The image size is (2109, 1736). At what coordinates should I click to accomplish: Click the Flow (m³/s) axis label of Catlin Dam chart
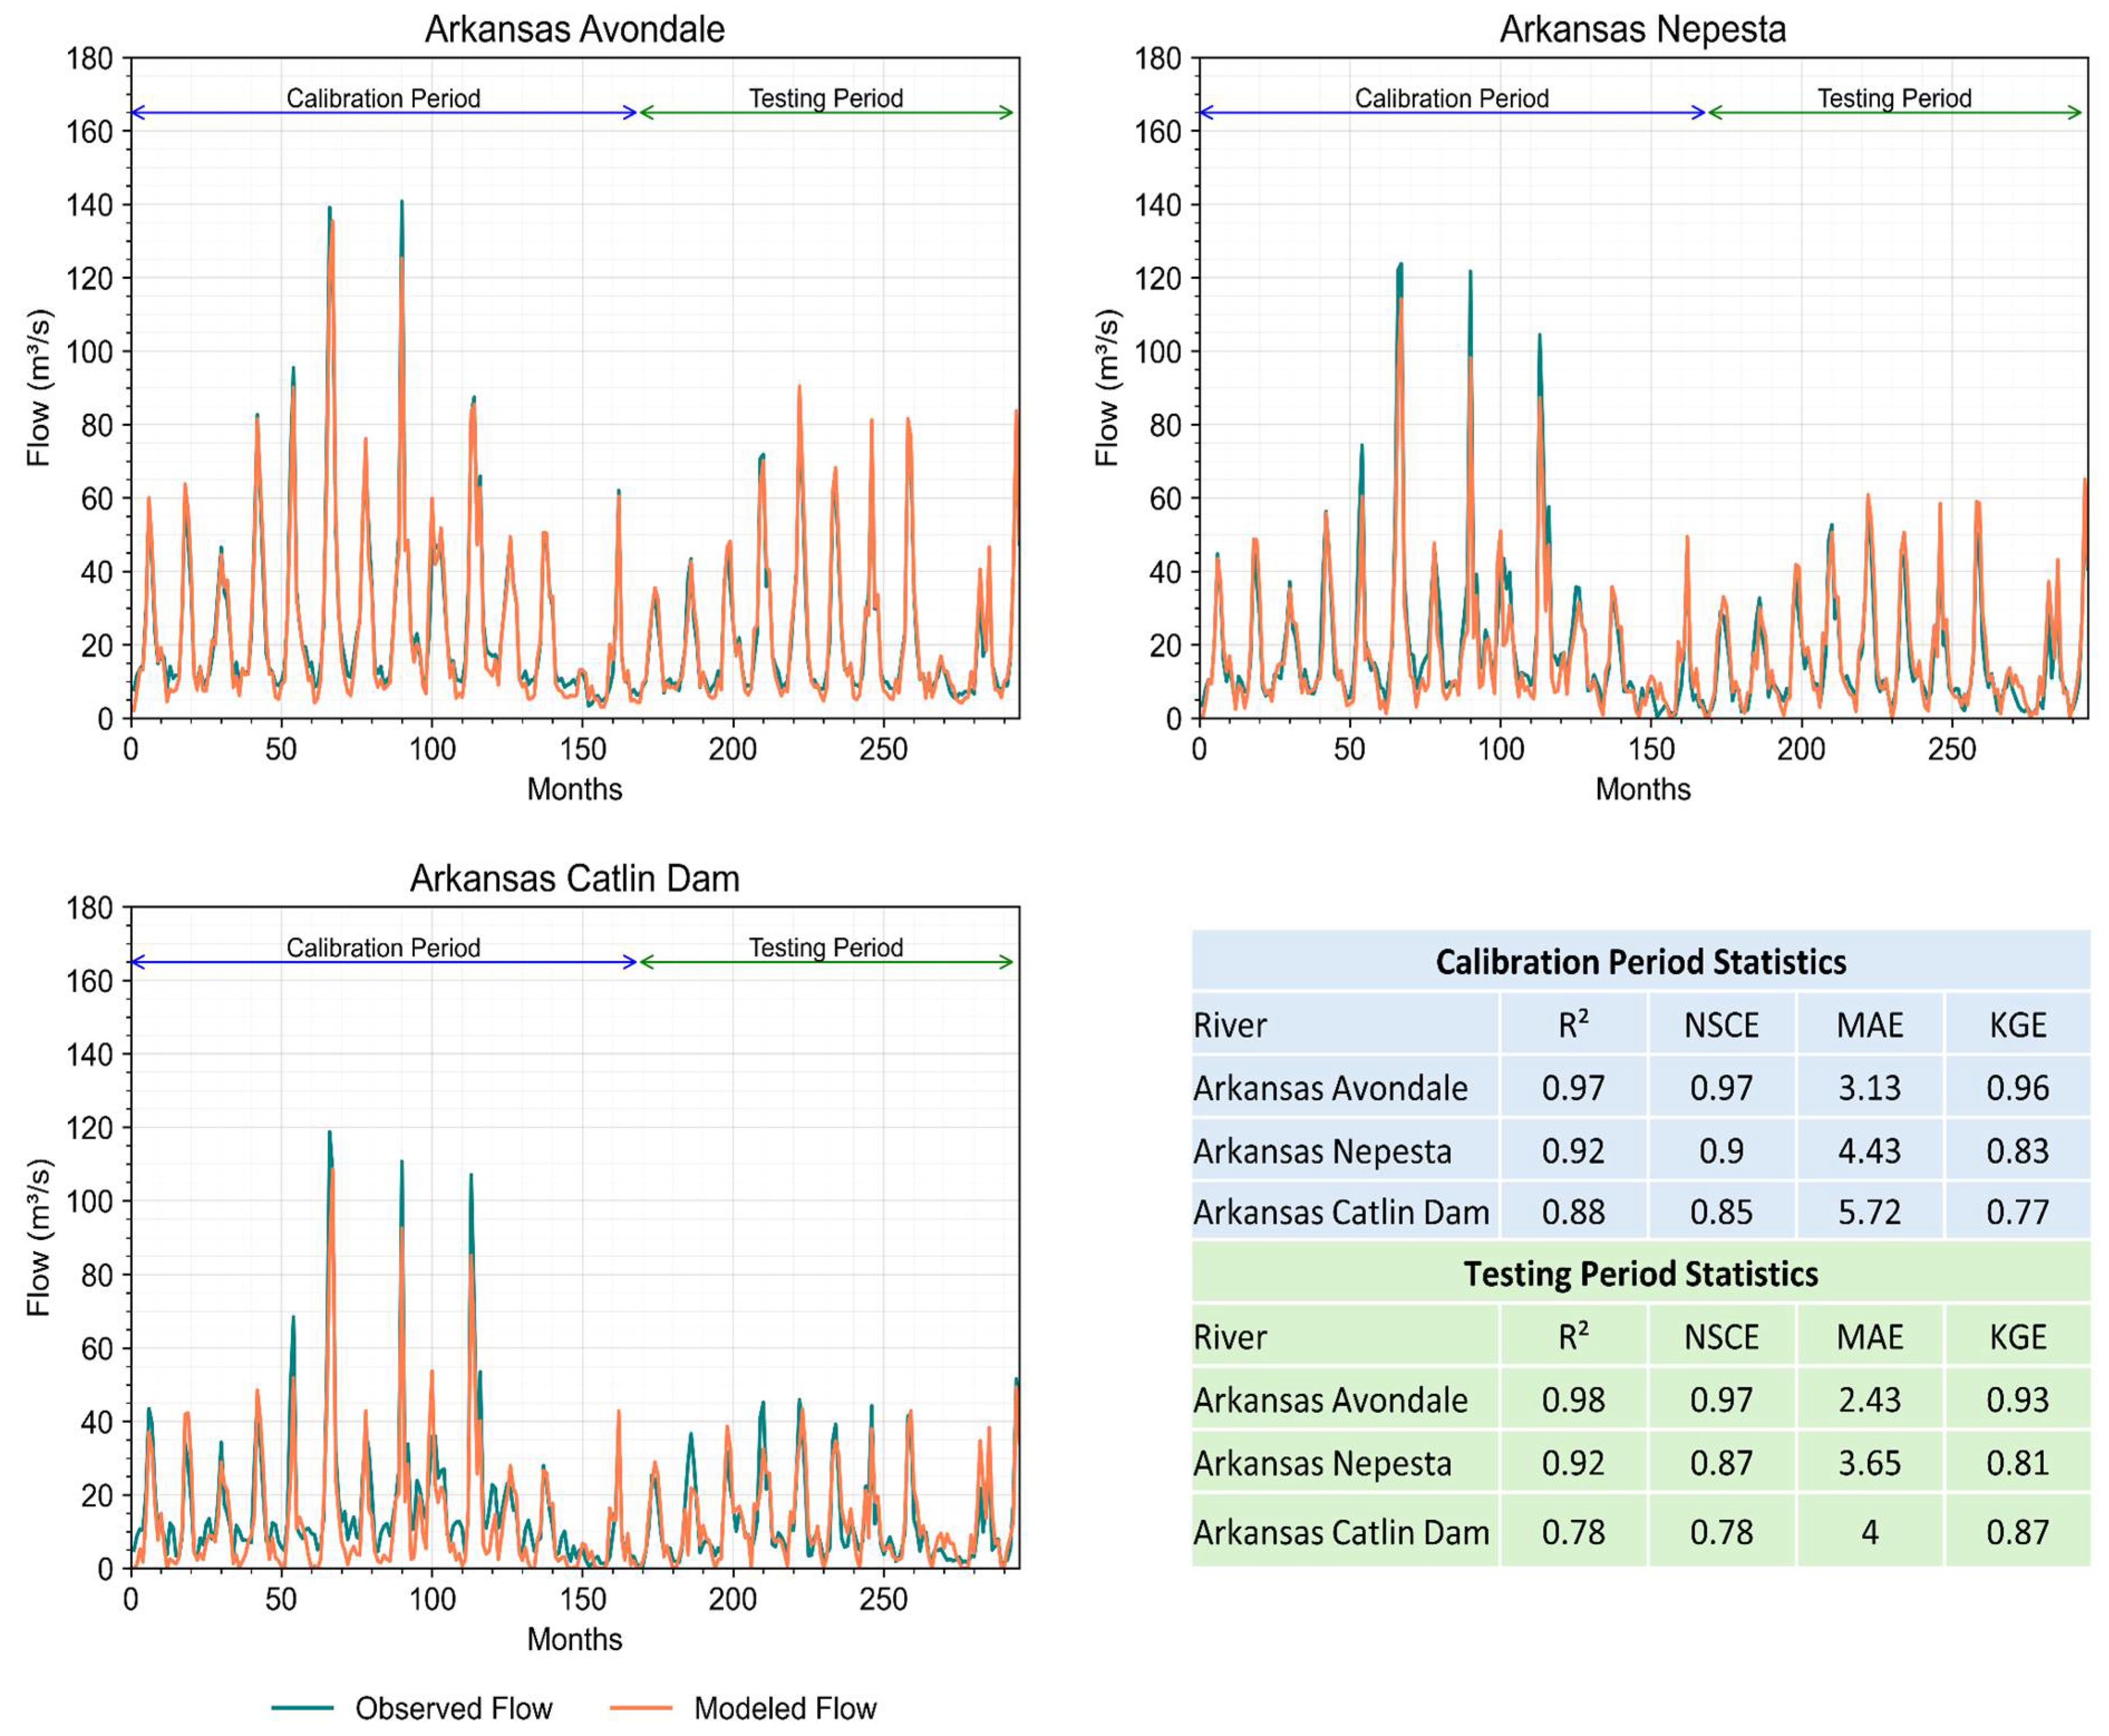tap(38, 1237)
